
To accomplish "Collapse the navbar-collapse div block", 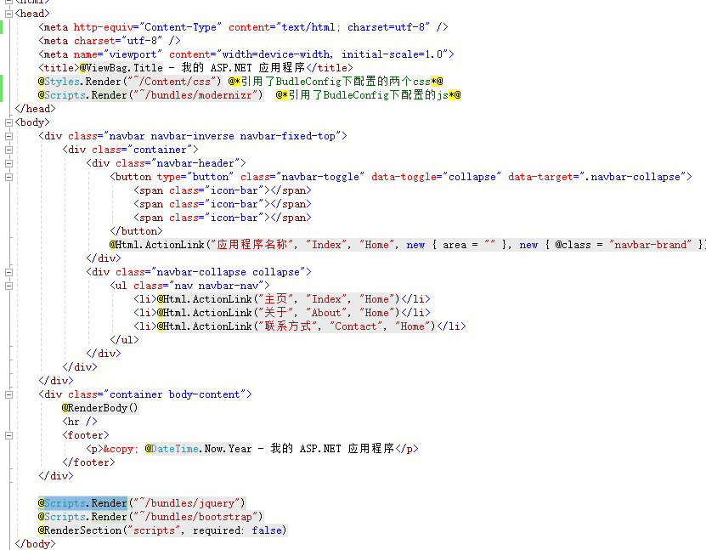I will (8, 272).
